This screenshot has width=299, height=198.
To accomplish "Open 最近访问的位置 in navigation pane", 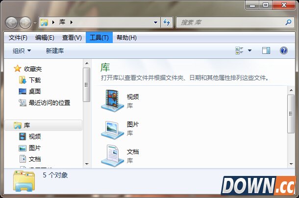I will pyautogui.click(x=50, y=103).
